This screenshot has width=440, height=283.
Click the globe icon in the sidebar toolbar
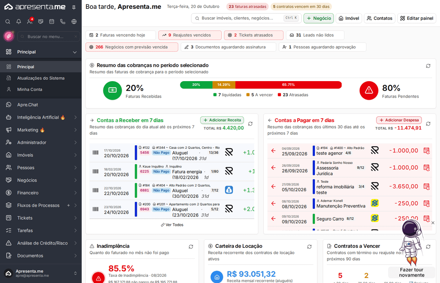[74, 22]
